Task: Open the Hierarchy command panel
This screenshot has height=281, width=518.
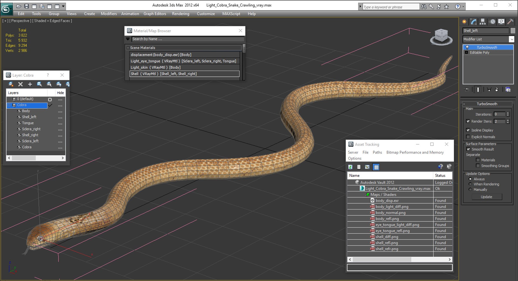Action: [x=483, y=22]
